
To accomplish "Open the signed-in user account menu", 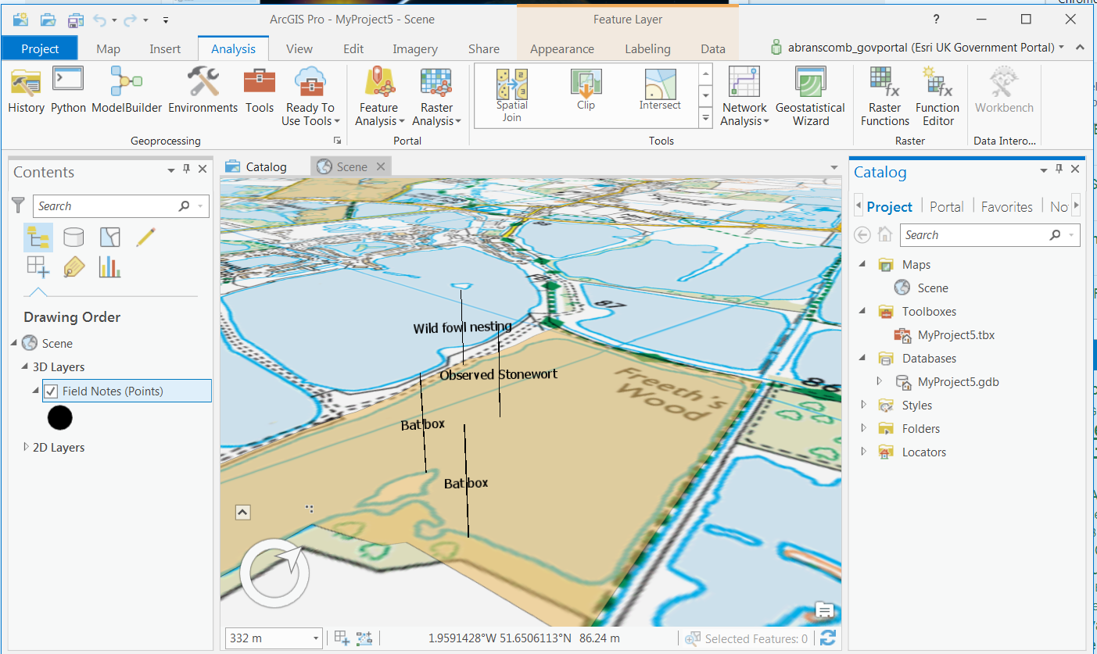I will click(x=917, y=48).
